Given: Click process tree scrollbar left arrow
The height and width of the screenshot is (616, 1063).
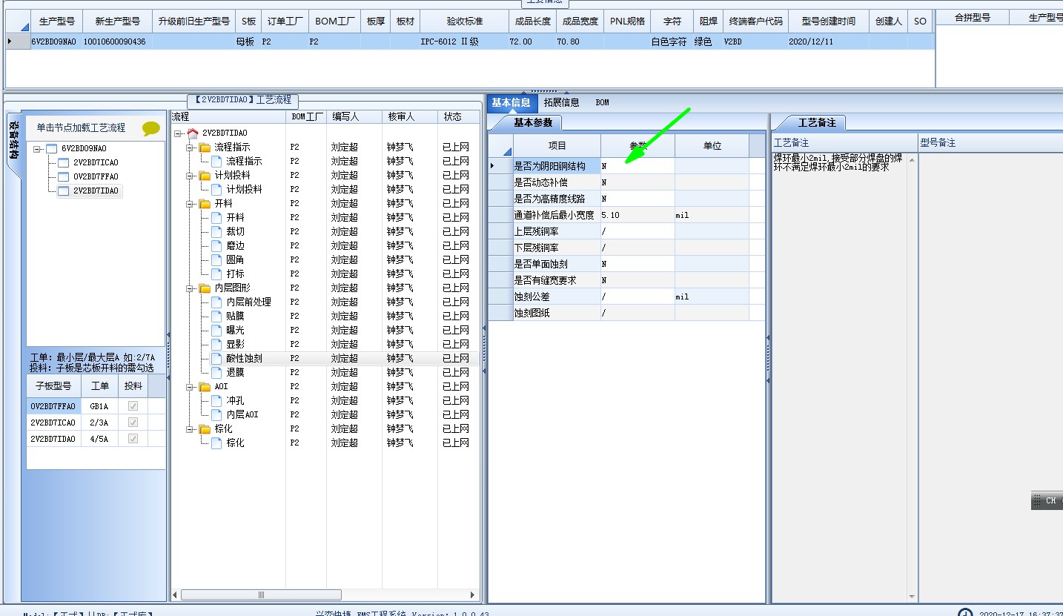Looking at the screenshot, I should click(176, 595).
